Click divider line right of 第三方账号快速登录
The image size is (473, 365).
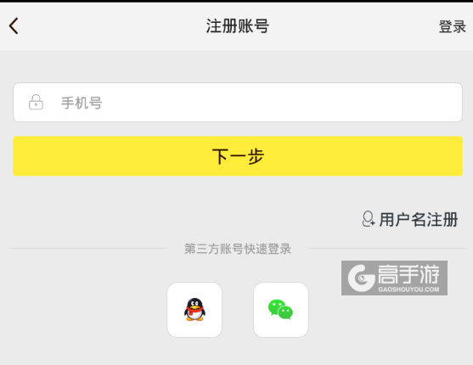(388, 249)
